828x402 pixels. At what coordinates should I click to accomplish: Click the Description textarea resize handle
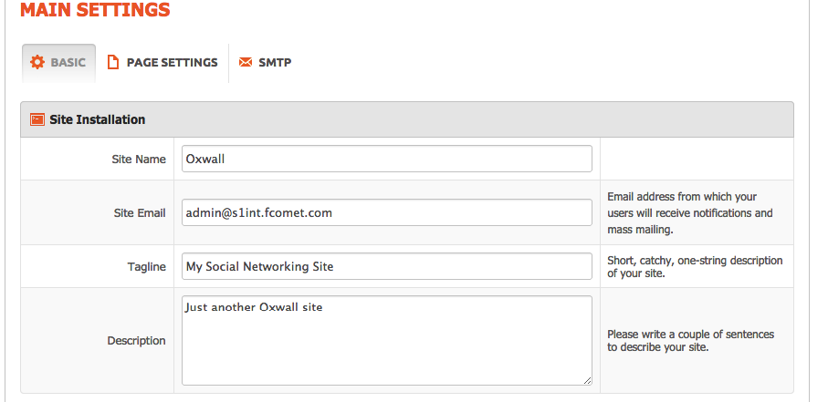click(x=587, y=380)
